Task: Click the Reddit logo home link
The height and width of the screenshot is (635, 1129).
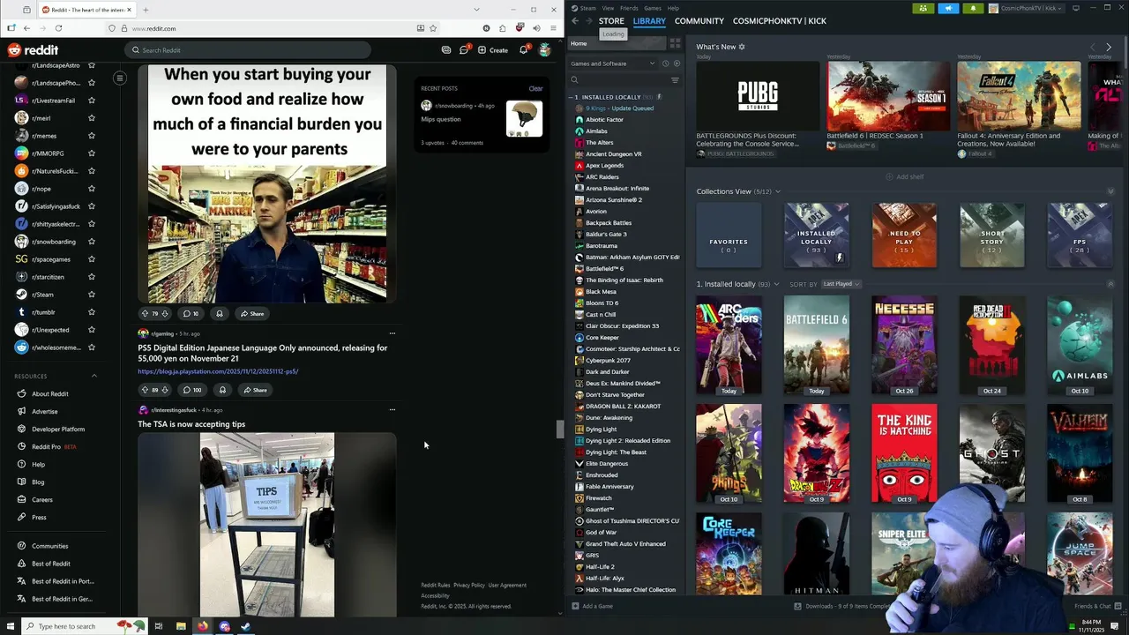Action: click(33, 50)
